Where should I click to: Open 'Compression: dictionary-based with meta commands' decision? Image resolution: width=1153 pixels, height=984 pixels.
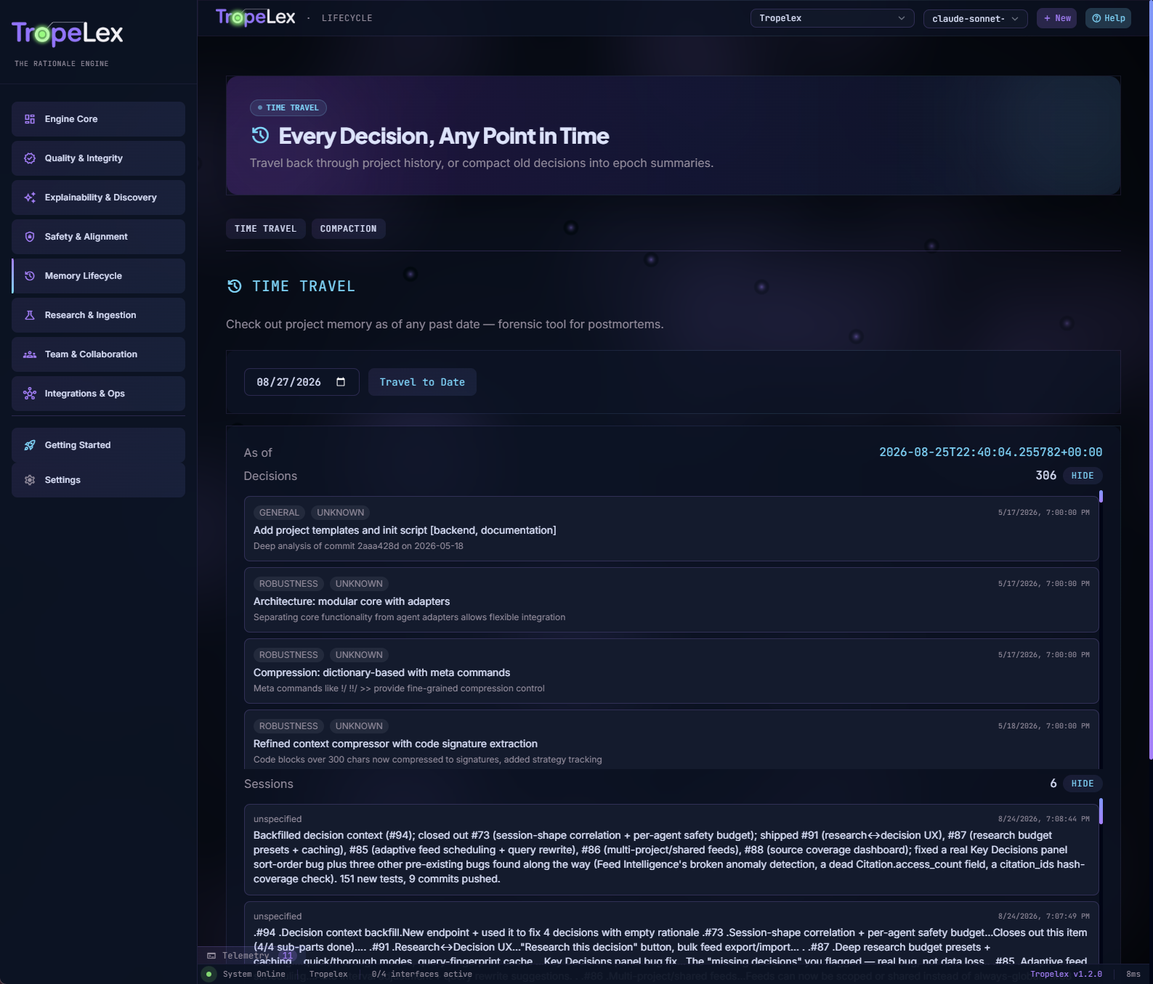671,671
